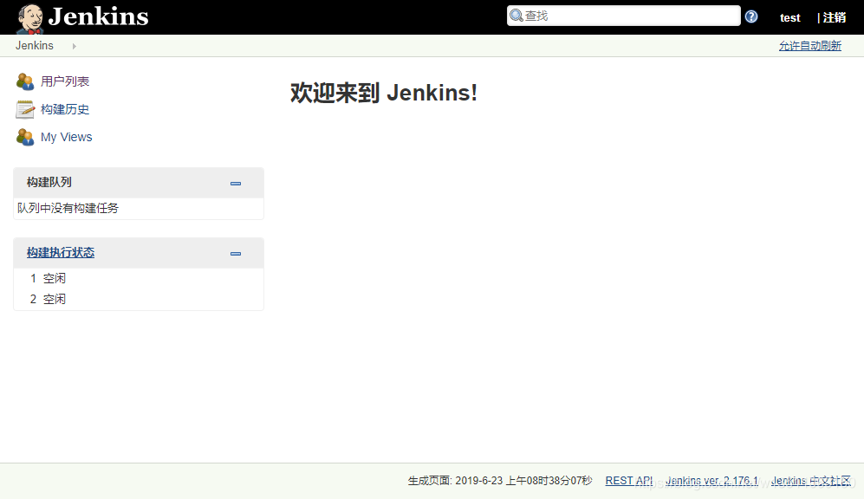
Task: Open the My Views link
Action: click(x=66, y=137)
